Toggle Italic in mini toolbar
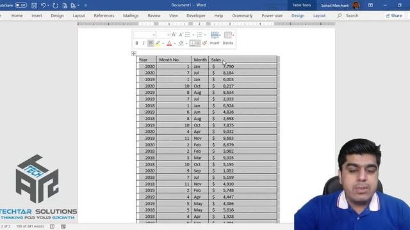This screenshot has width=410, height=230. [143, 43]
